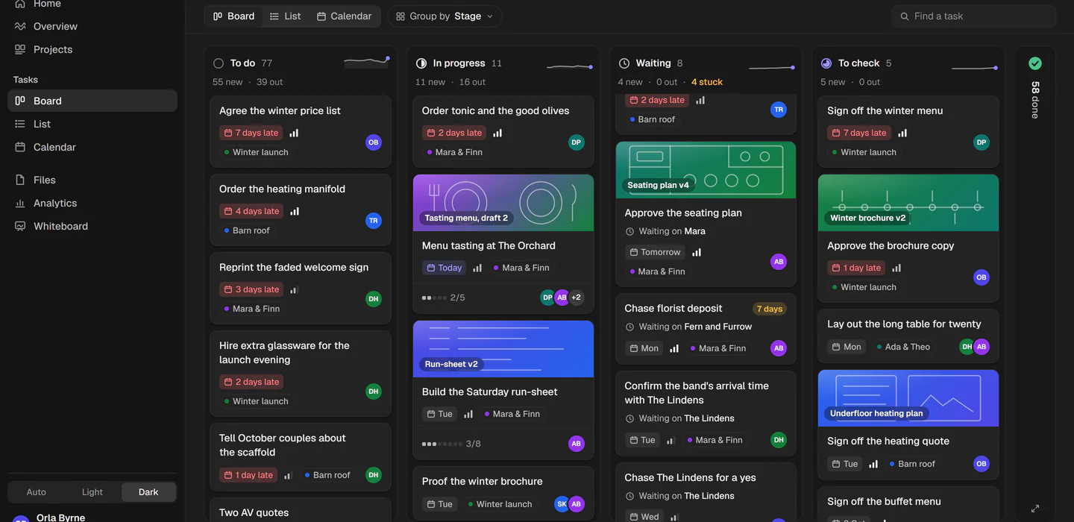The width and height of the screenshot is (1074, 522).
Task: Click the In progress half-circle status icon
Action: (x=421, y=63)
